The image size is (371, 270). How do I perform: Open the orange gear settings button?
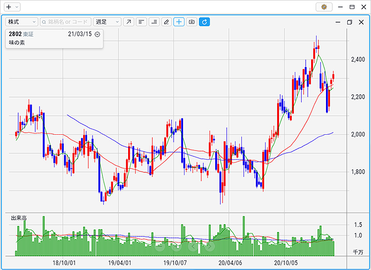pyautogui.click(x=324, y=7)
